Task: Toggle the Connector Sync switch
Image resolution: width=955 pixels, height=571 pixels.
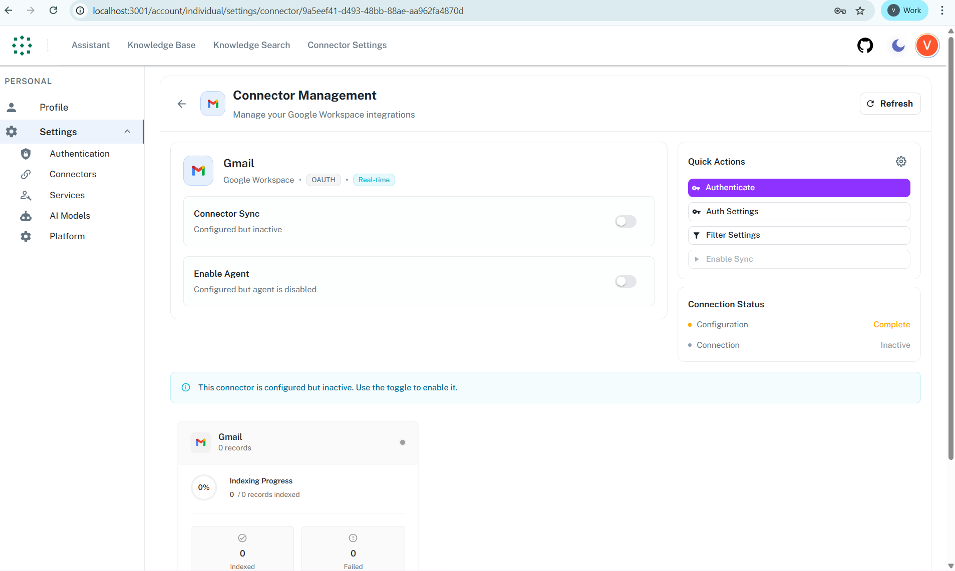Action: (625, 221)
